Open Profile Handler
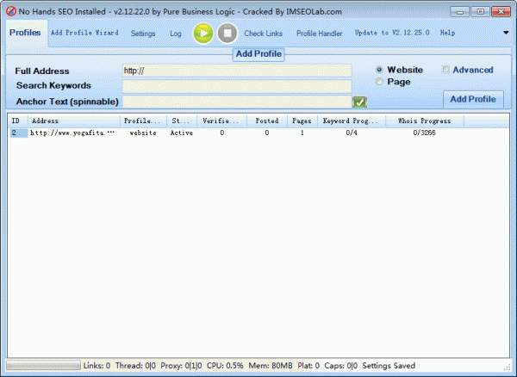 pyautogui.click(x=319, y=34)
